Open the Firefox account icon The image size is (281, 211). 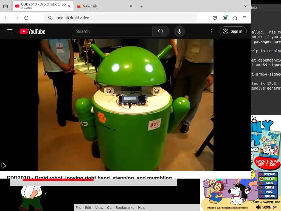point(225,18)
